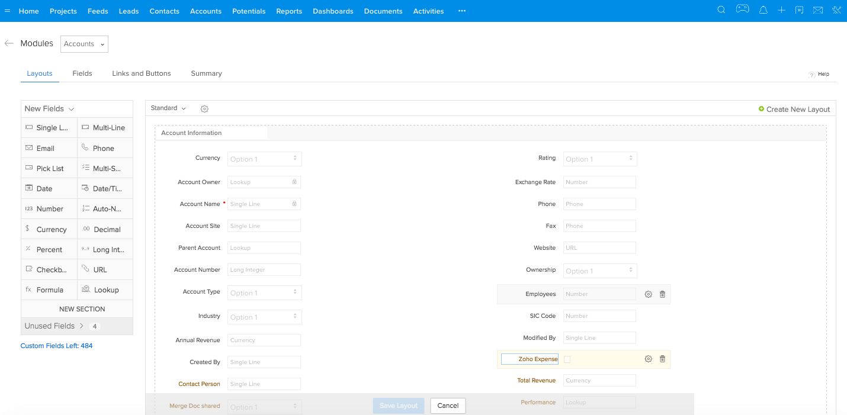Click inside the Account Site input field
Image resolution: width=847 pixels, height=415 pixels.
click(264, 226)
